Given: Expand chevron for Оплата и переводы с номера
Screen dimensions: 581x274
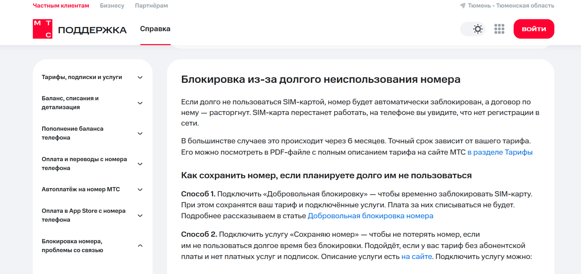Looking at the screenshot, I should (140, 164).
